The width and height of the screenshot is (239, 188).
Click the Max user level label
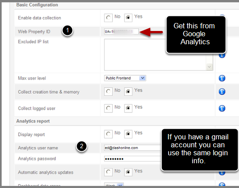(32, 78)
